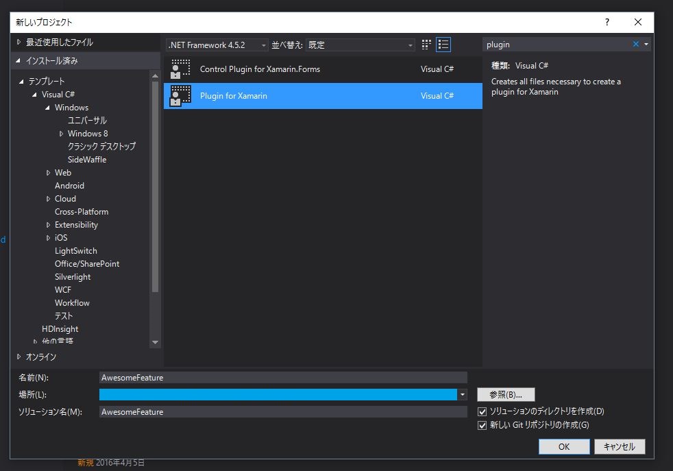Switch to small icons grid view

point(426,45)
